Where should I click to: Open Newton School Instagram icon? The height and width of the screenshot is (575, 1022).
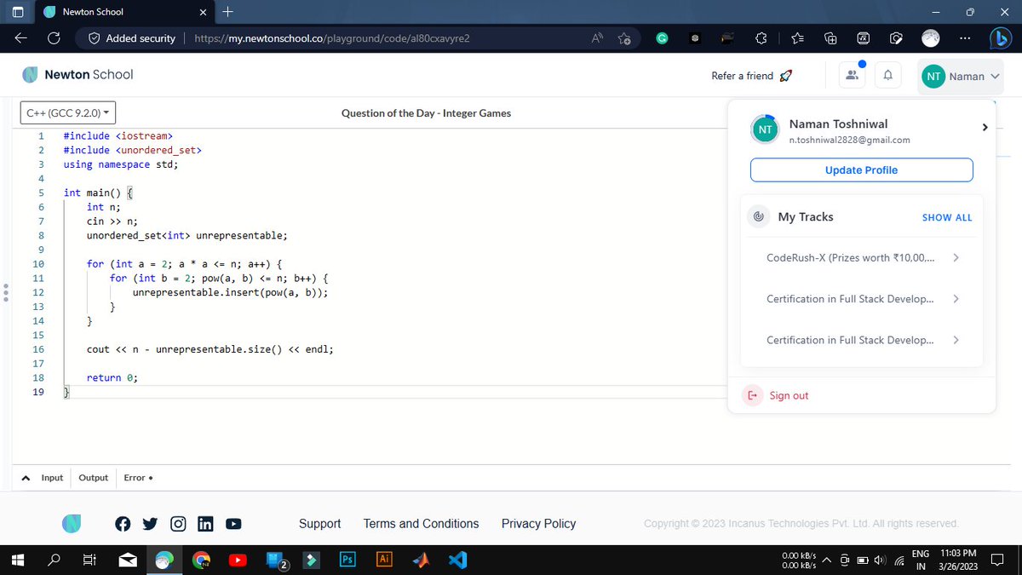(178, 524)
